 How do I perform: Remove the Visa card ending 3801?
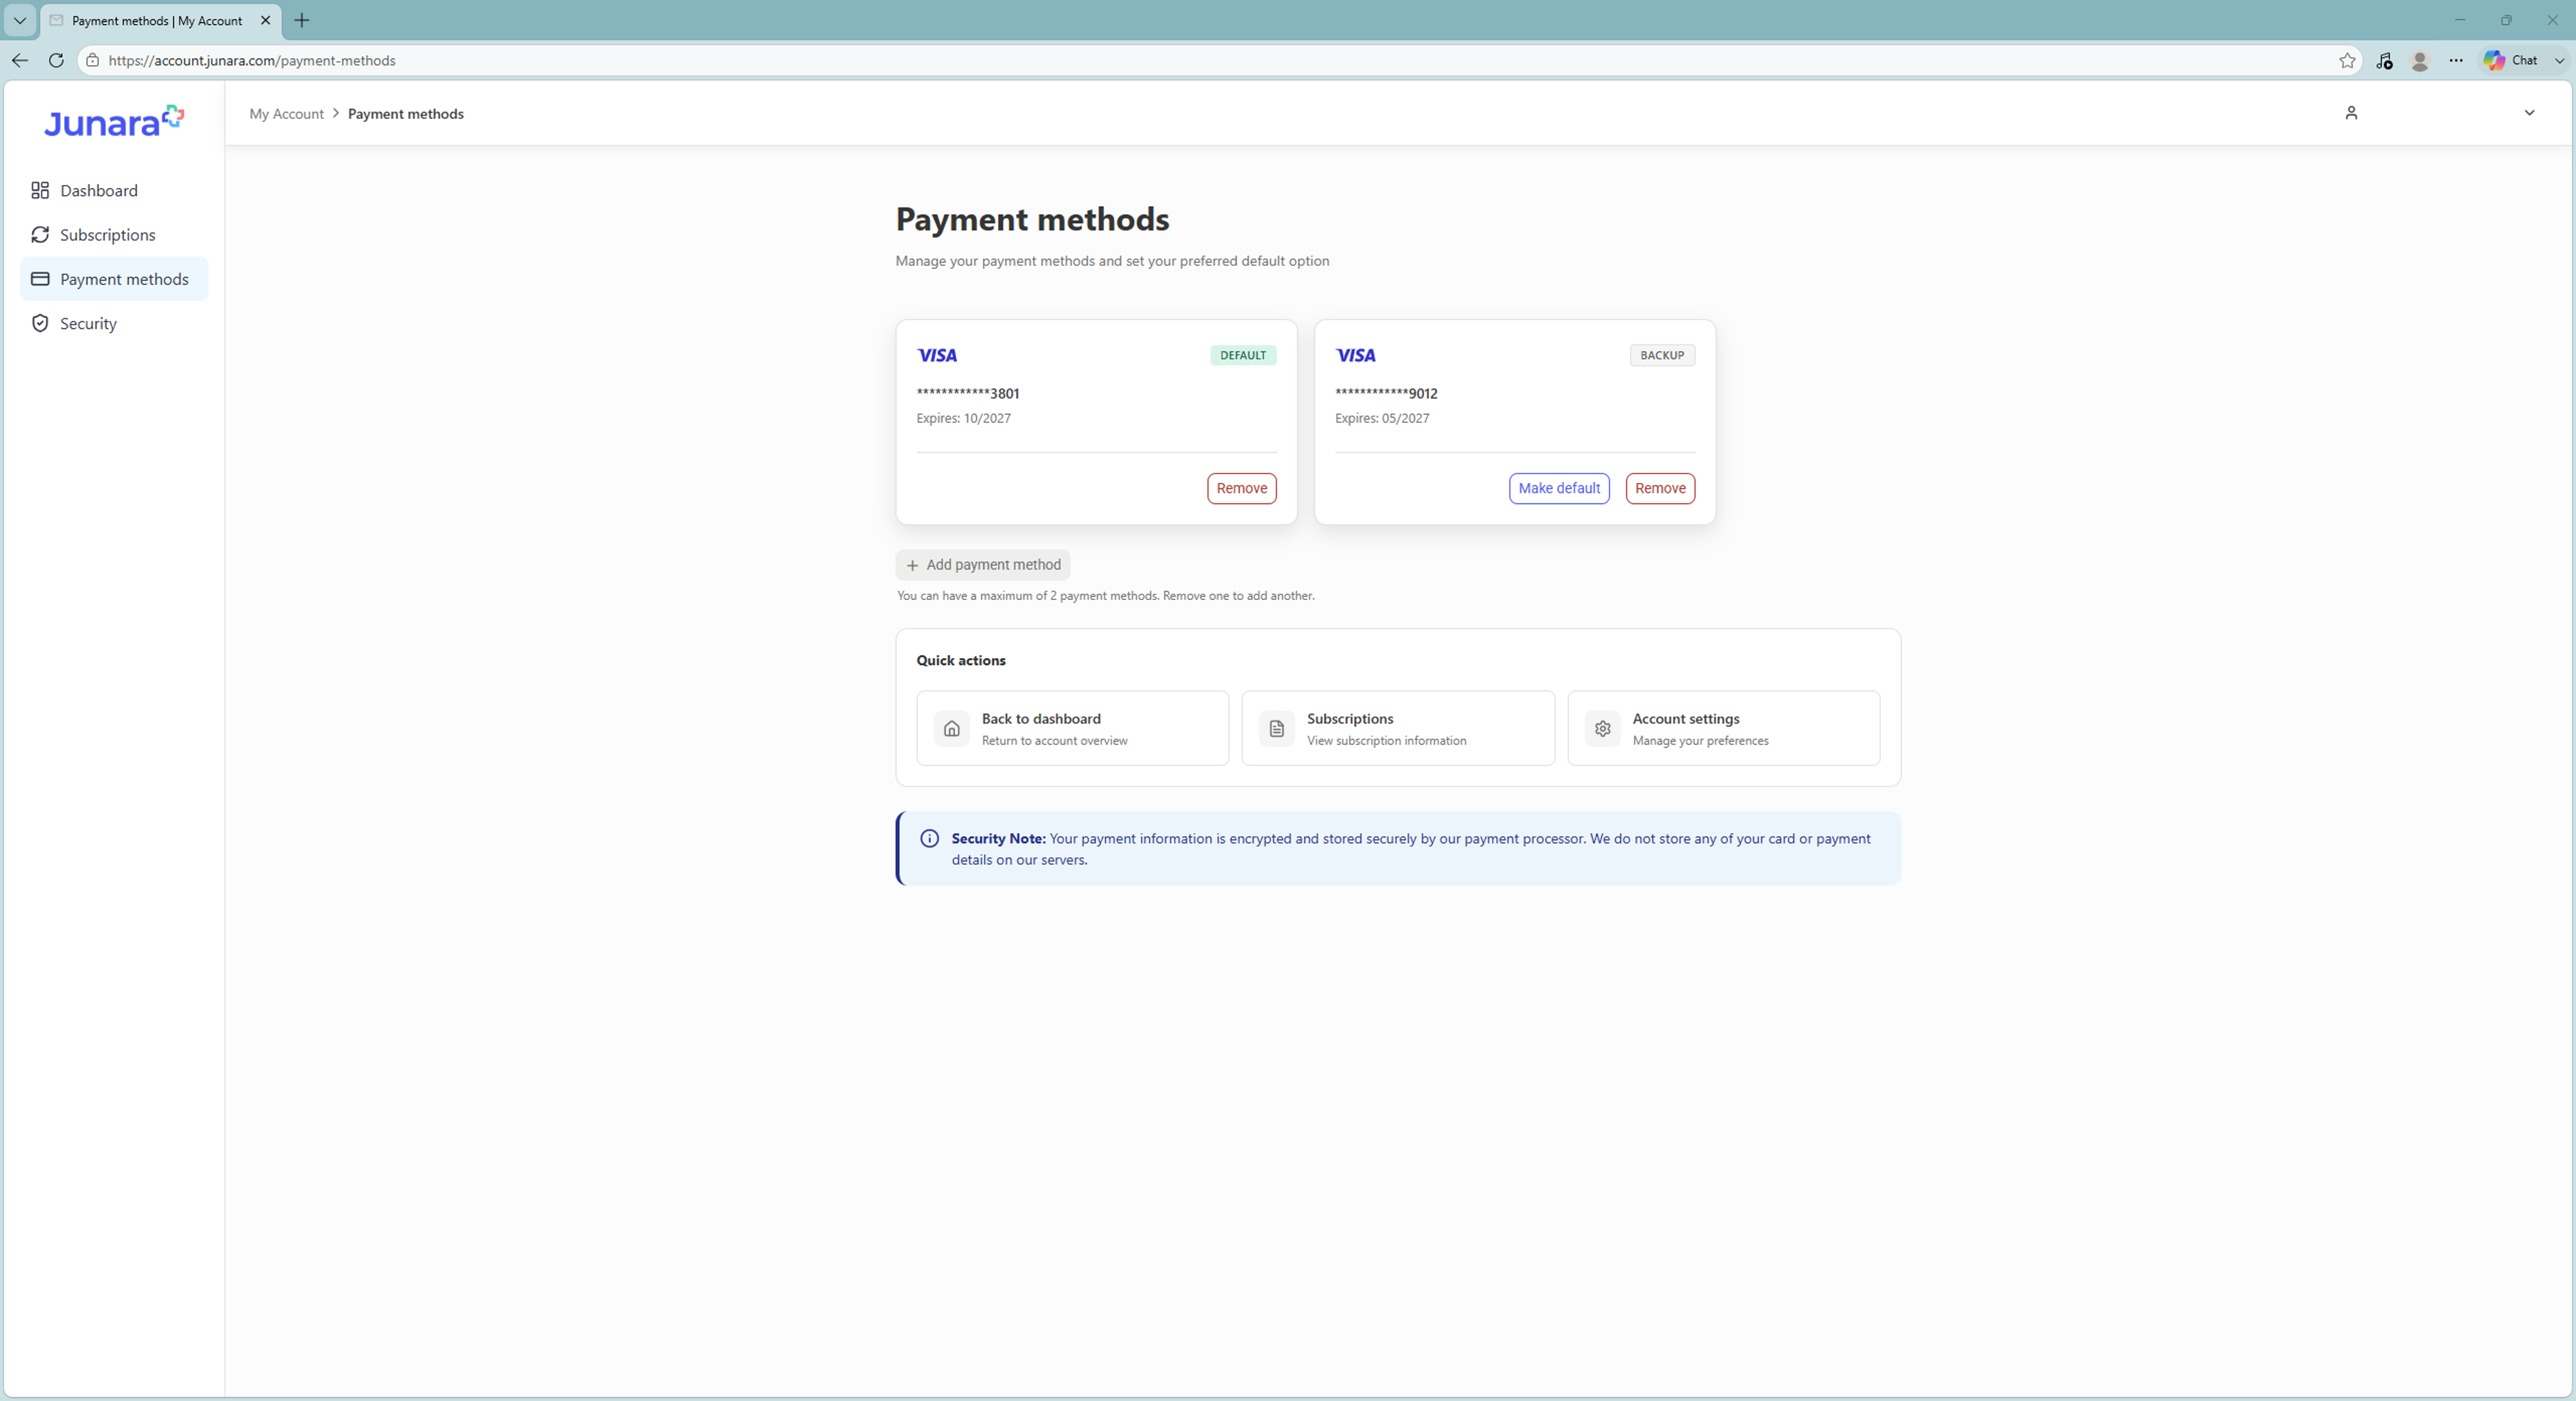1241,488
